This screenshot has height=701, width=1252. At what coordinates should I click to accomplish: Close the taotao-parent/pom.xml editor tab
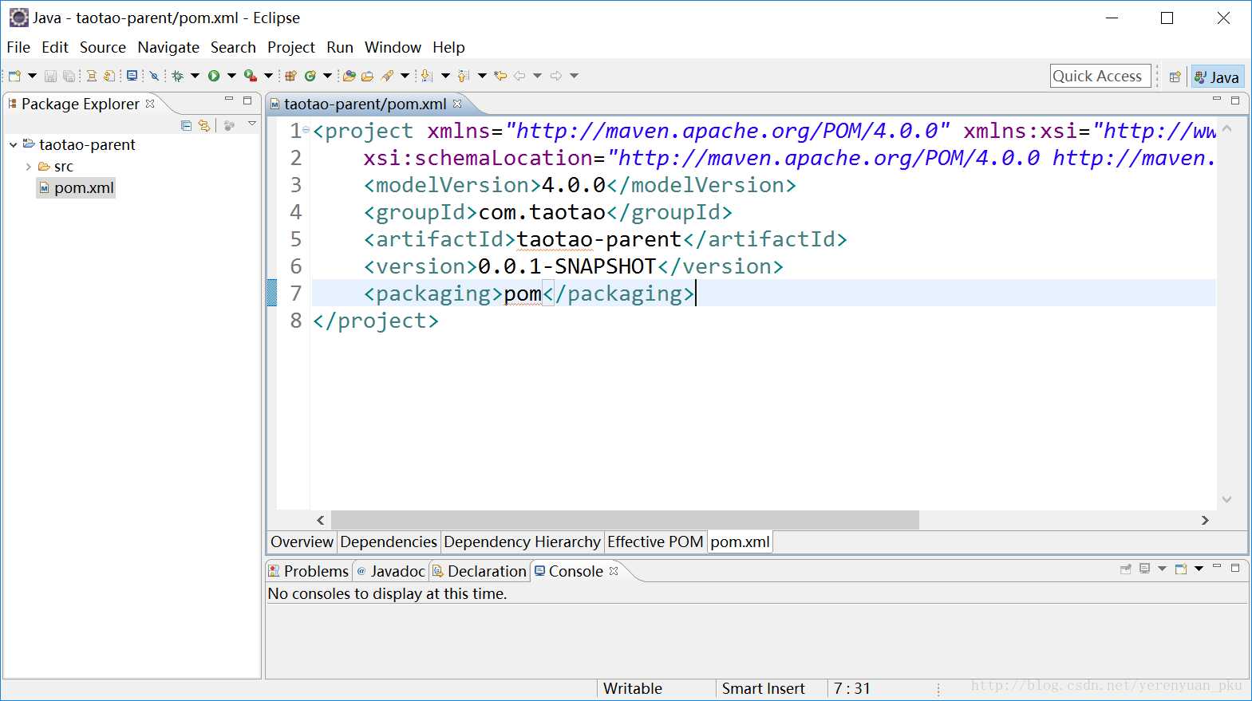[457, 104]
